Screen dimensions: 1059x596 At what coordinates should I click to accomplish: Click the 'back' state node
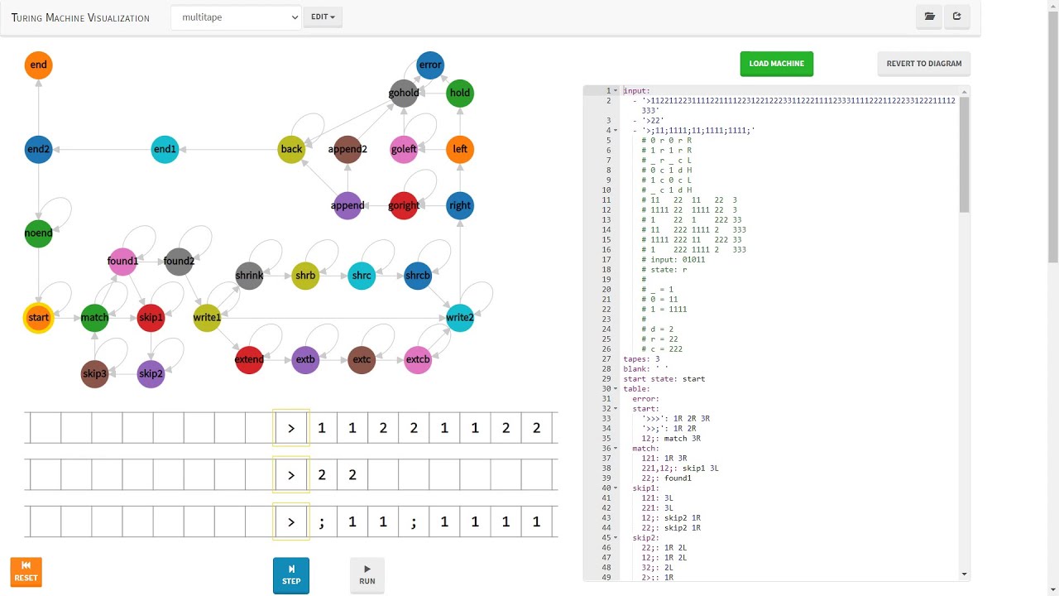(291, 149)
